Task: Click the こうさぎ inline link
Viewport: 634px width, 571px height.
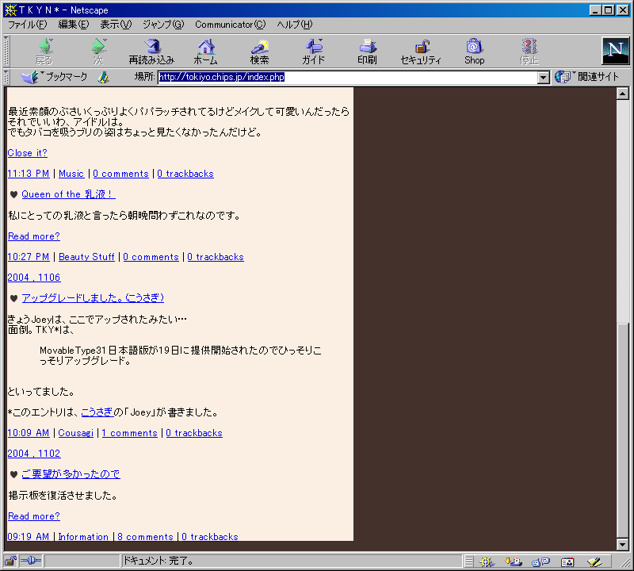Action: 97,412
